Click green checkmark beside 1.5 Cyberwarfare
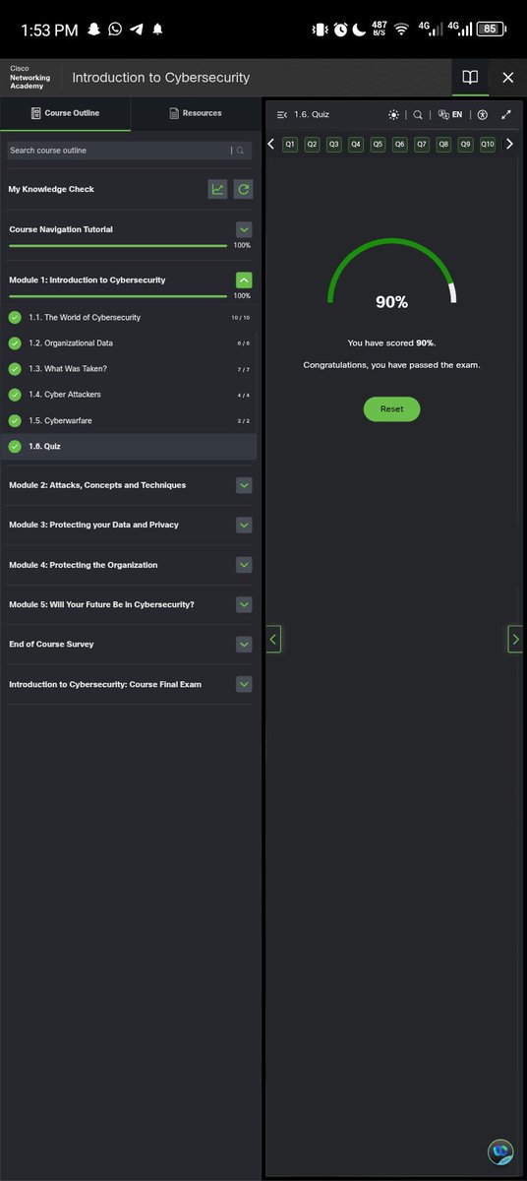This screenshot has height=1181, width=527. (15, 420)
